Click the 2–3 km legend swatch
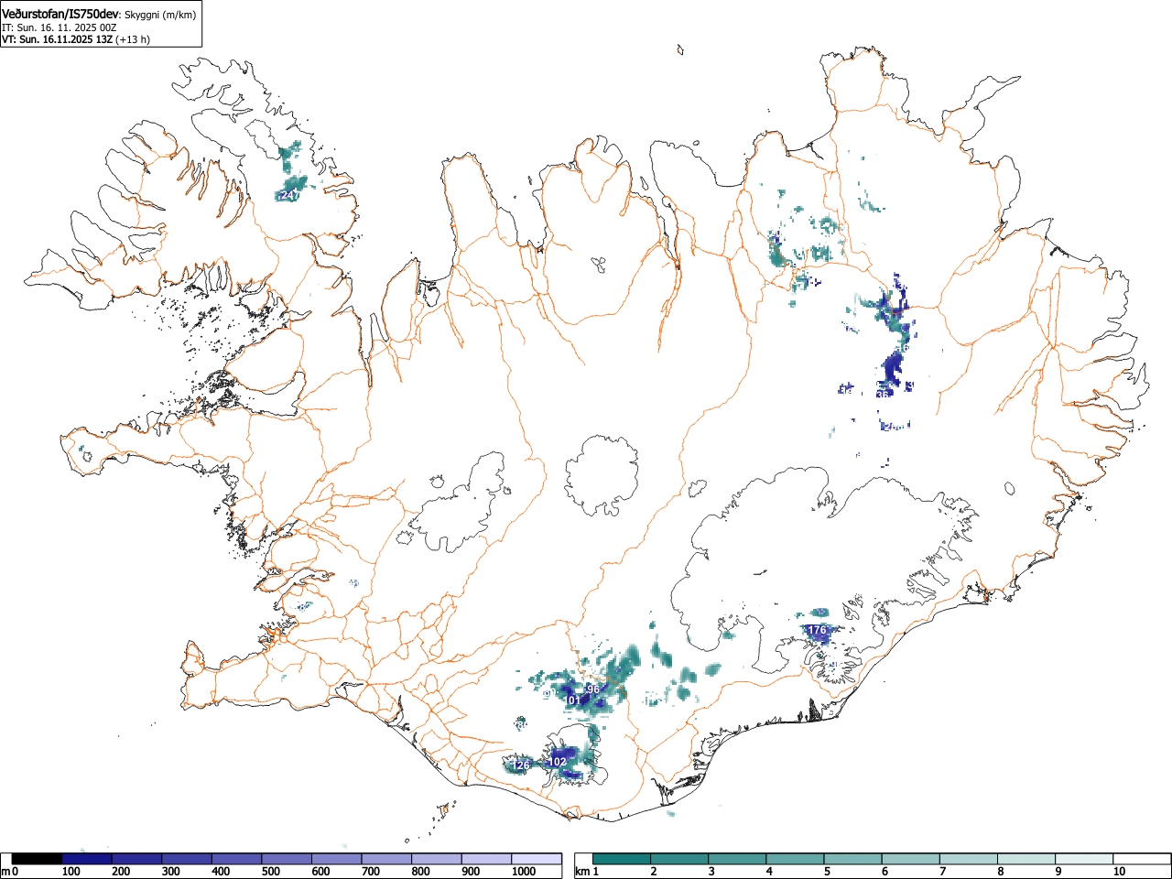The height and width of the screenshot is (879, 1172). pyautogui.click(x=679, y=859)
